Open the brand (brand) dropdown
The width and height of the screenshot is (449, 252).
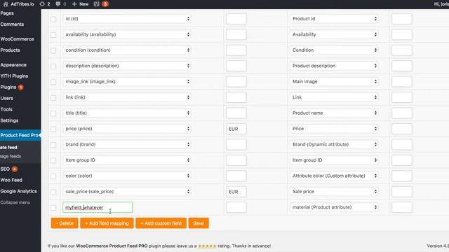click(x=127, y=145)
